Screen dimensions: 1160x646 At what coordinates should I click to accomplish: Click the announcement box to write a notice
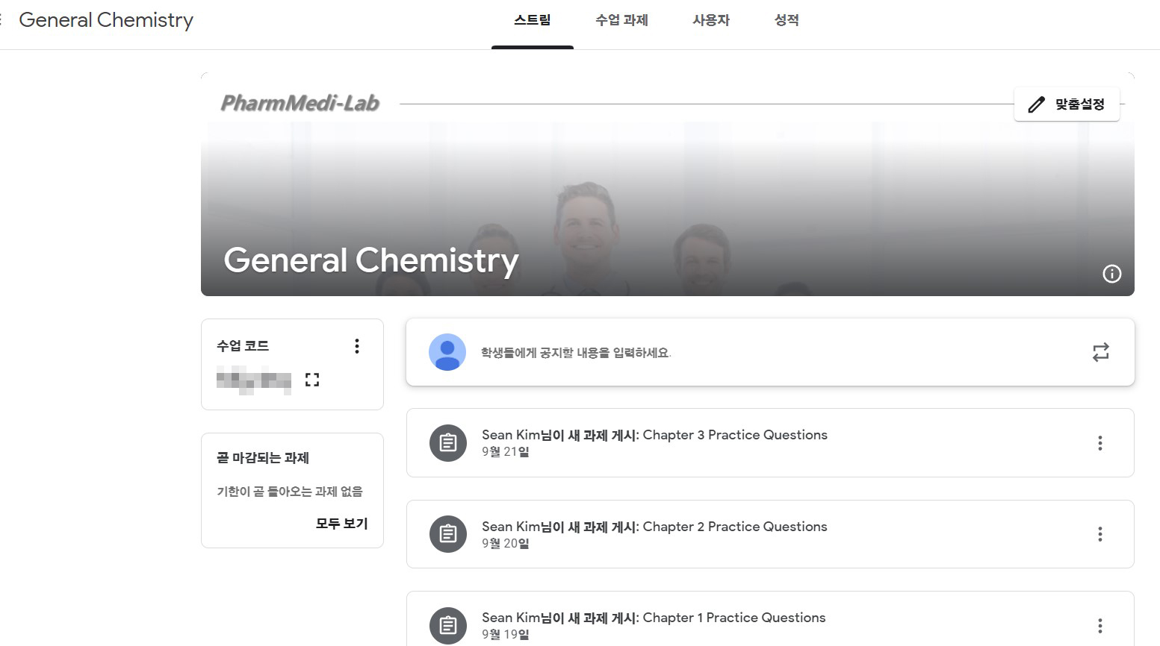[770, 352]
